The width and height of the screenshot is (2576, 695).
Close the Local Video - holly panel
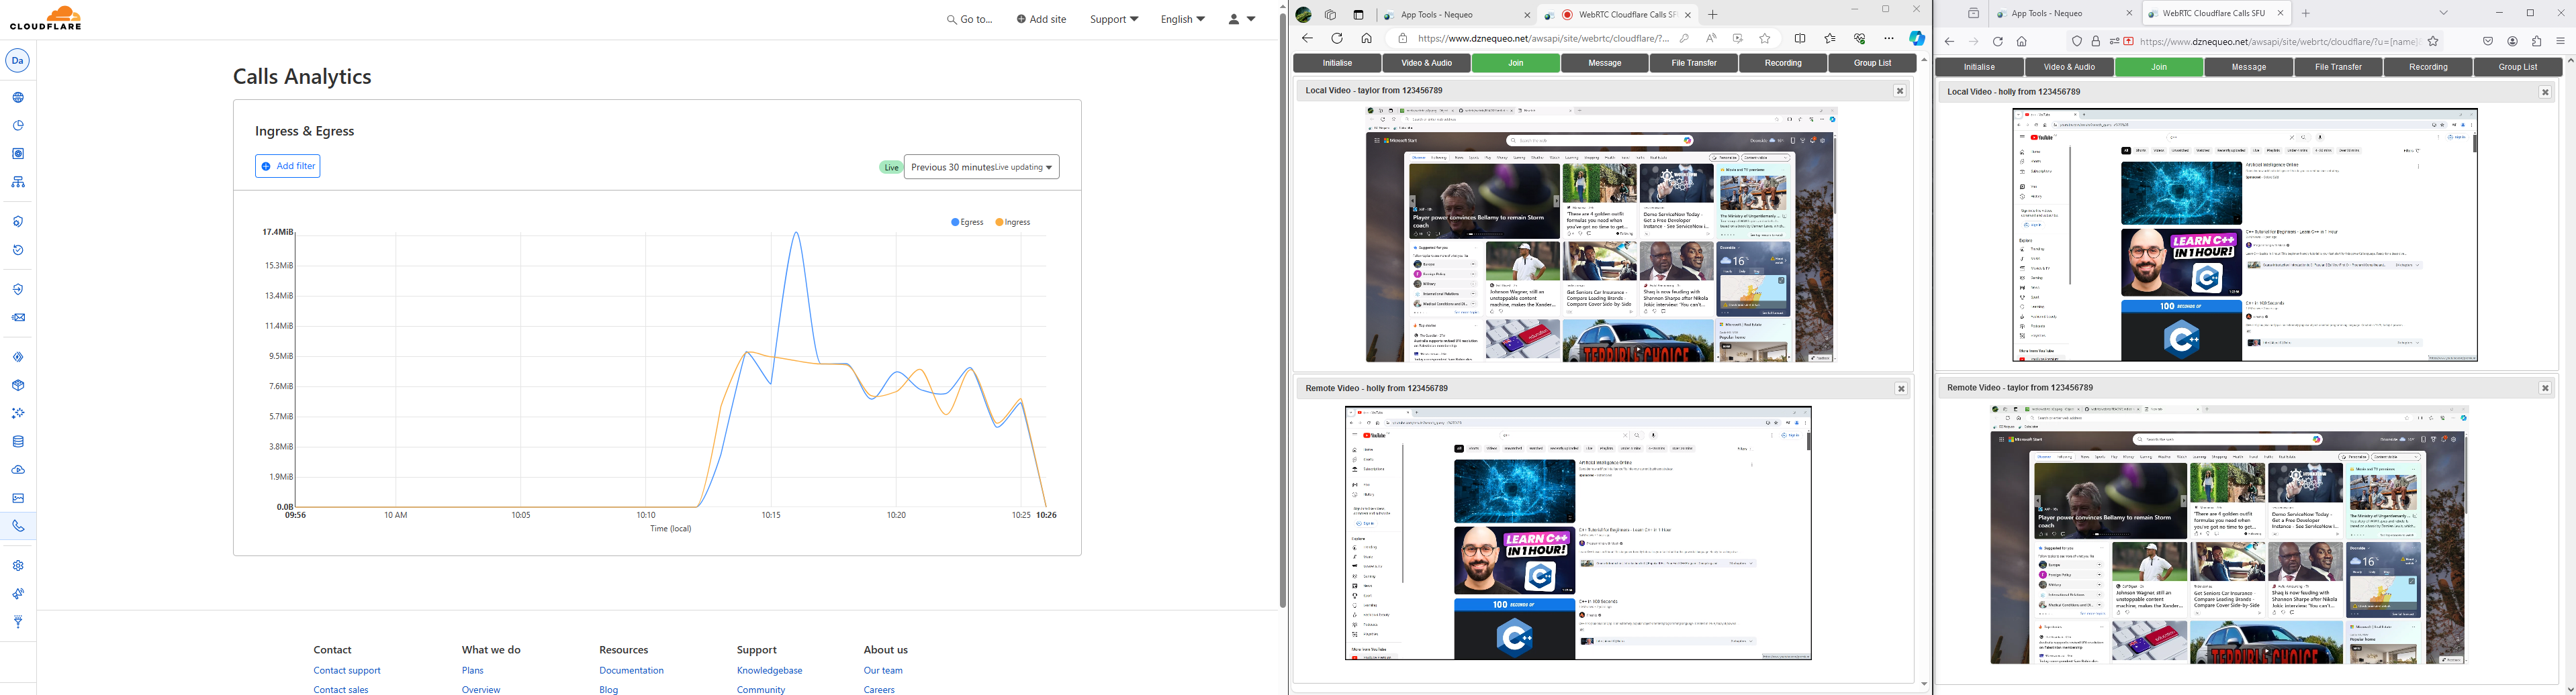(2545, 92)
